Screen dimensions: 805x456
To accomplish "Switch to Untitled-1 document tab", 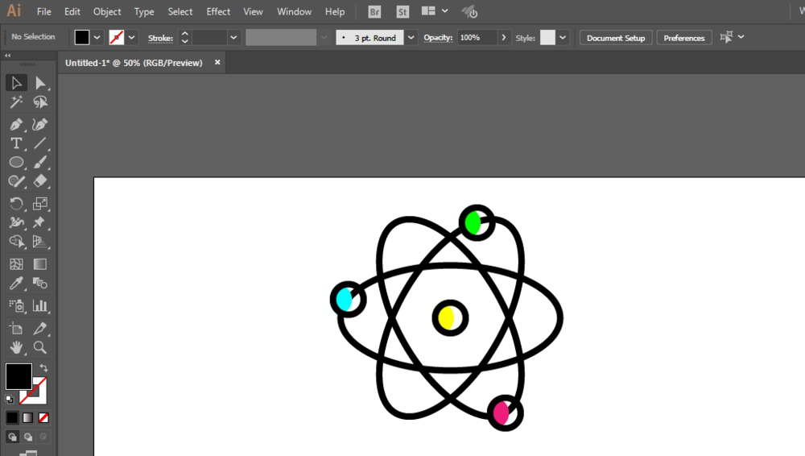I will 134,63.
